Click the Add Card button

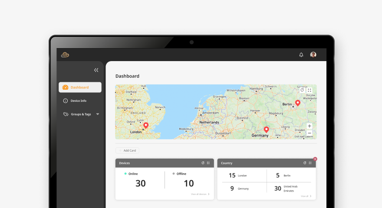pyautogui.click(x=127, y=150)
